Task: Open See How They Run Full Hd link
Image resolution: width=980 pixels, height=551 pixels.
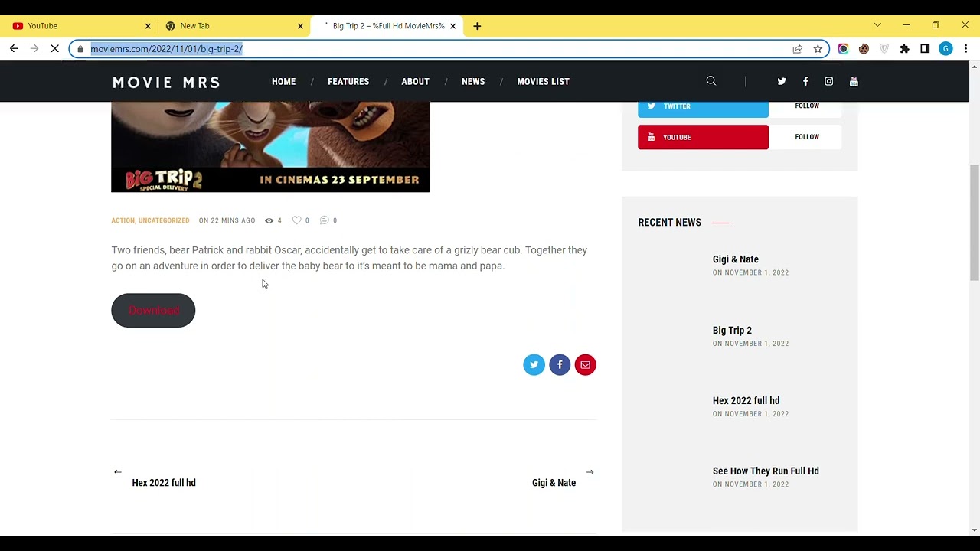Action: 766,471
